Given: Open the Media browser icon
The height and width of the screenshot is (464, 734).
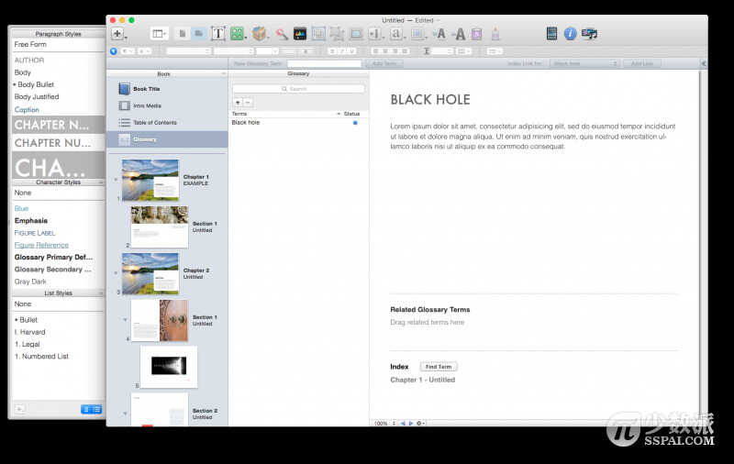Looking at the screenshot, I should (589, 34).
